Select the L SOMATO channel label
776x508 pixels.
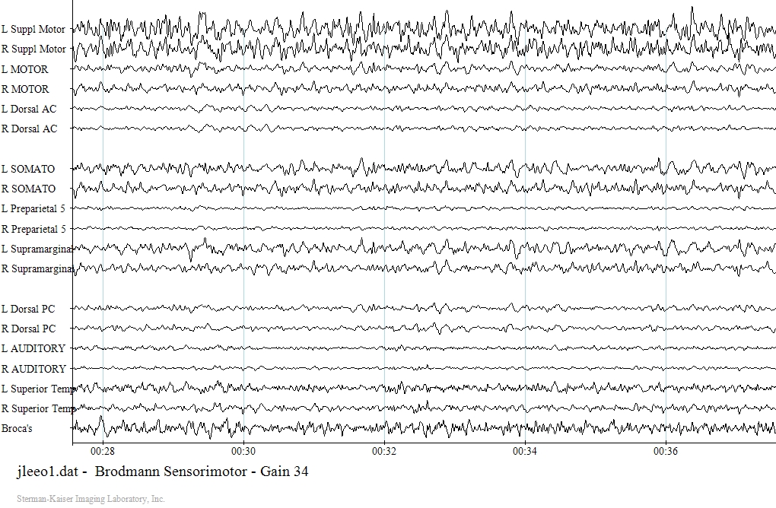click(x=28, y=169)
